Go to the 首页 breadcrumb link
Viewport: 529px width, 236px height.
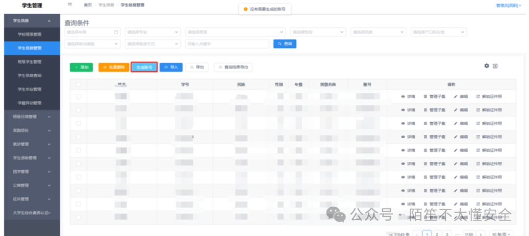[x=88, y=5]
